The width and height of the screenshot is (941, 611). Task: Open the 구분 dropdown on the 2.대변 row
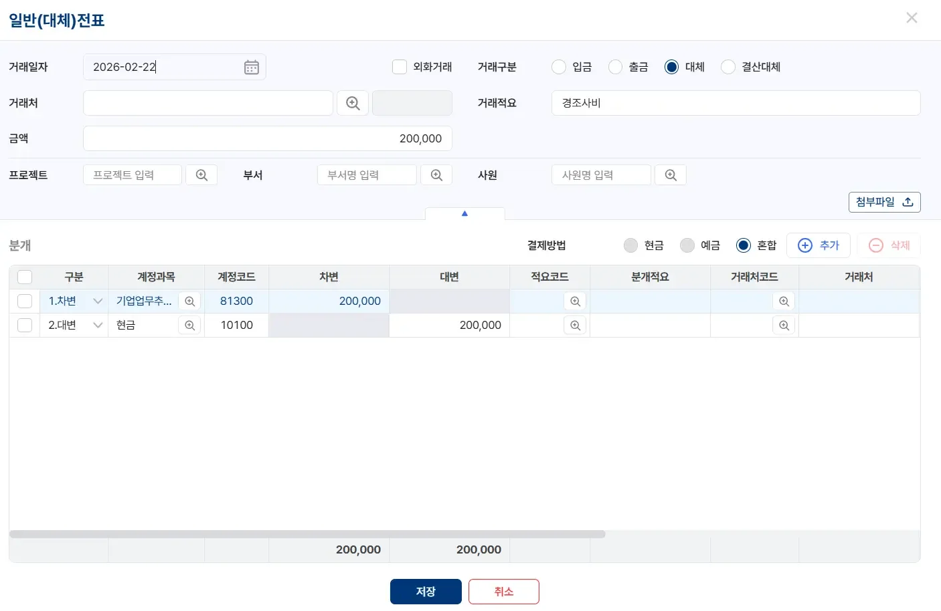click(98, 326)
